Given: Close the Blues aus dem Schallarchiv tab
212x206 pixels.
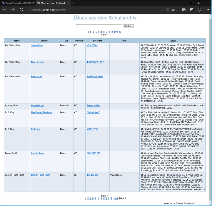Looking at the screenshot, I should (x=68, y=3).
